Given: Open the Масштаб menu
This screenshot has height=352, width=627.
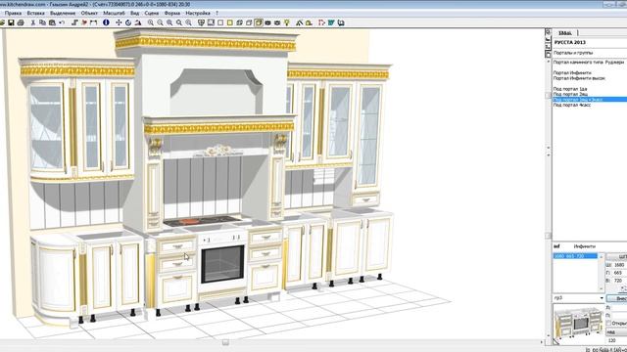Looking at the screenshot, I should tap(114, 13).
